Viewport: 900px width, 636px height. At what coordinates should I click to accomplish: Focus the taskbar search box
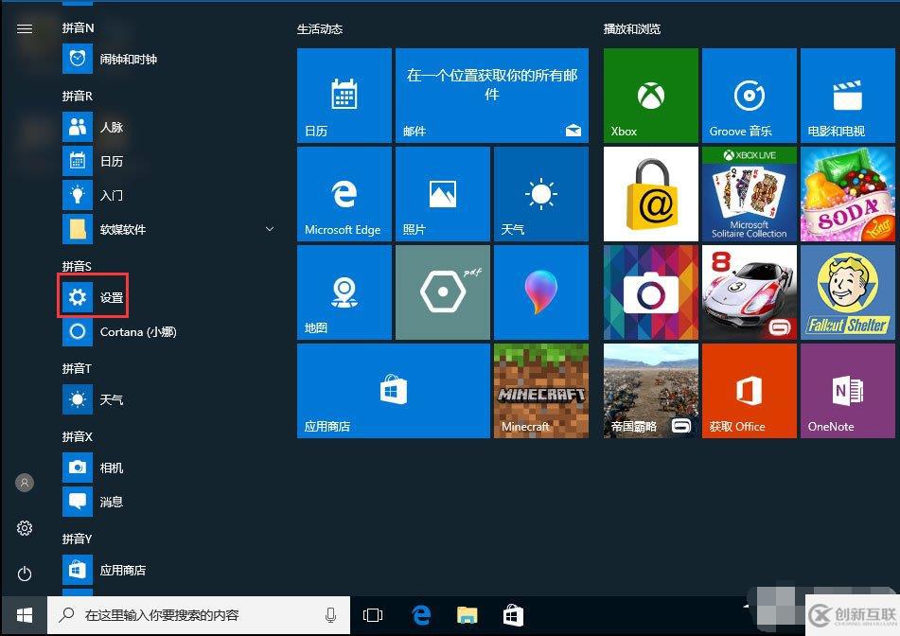[199, 615]
